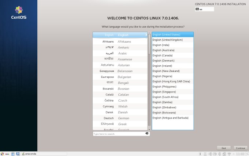Clear the language search box
The height and width of the screenshot is (156, 249).
147,133
